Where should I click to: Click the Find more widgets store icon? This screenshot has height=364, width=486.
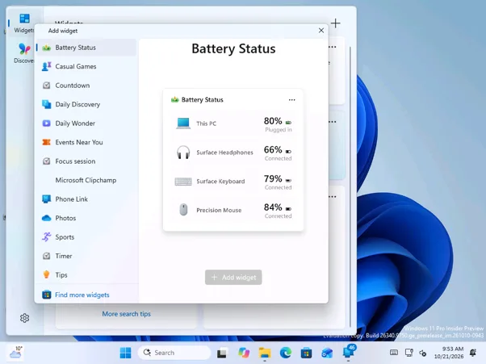click(47, 295)
